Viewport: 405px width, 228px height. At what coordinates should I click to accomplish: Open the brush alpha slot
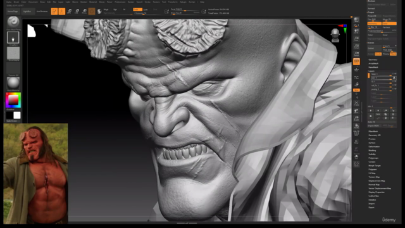13,53
